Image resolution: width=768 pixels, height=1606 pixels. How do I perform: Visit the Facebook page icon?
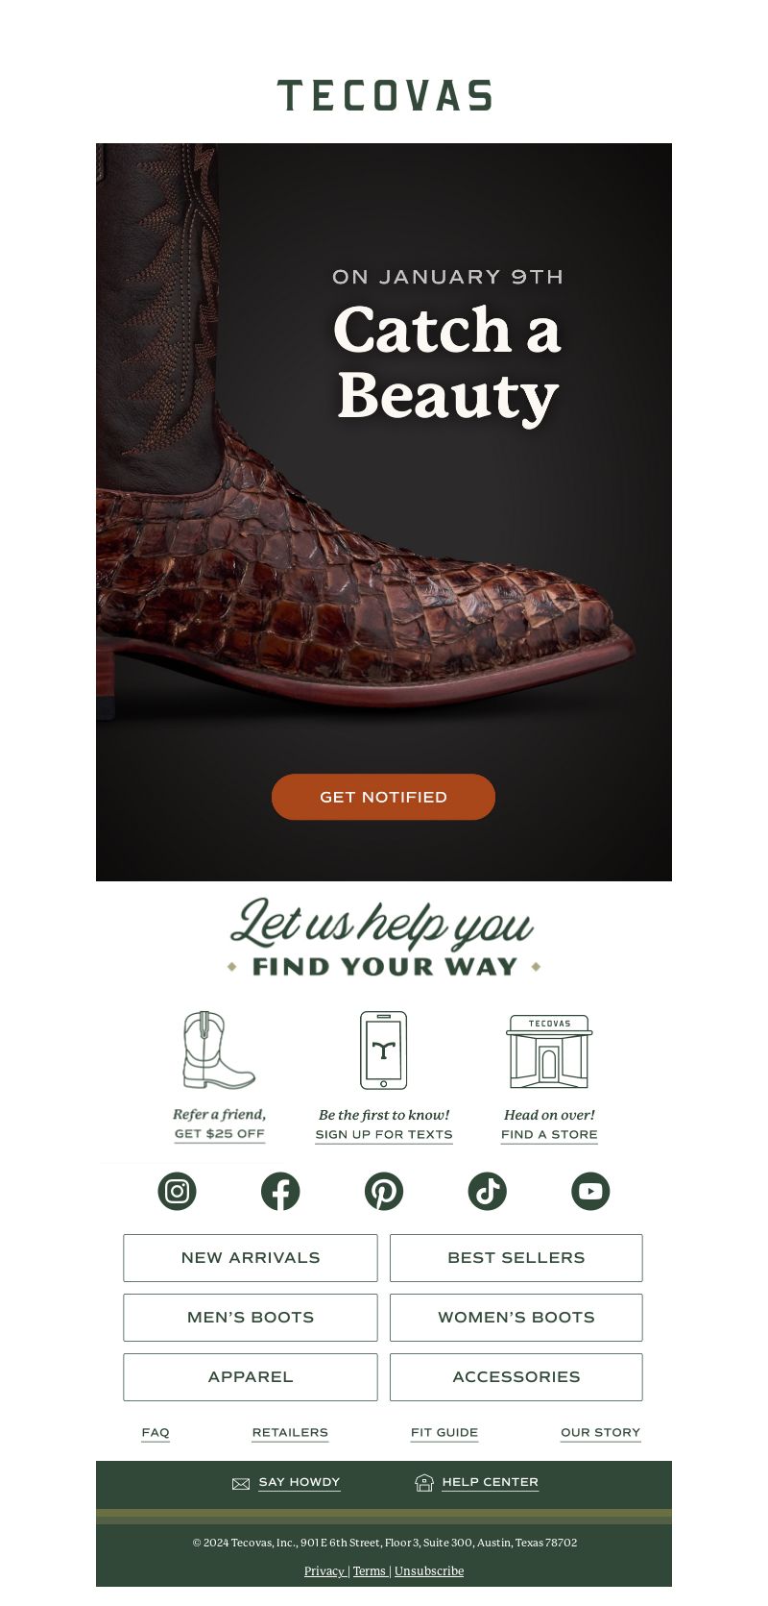coord(280,1192)
